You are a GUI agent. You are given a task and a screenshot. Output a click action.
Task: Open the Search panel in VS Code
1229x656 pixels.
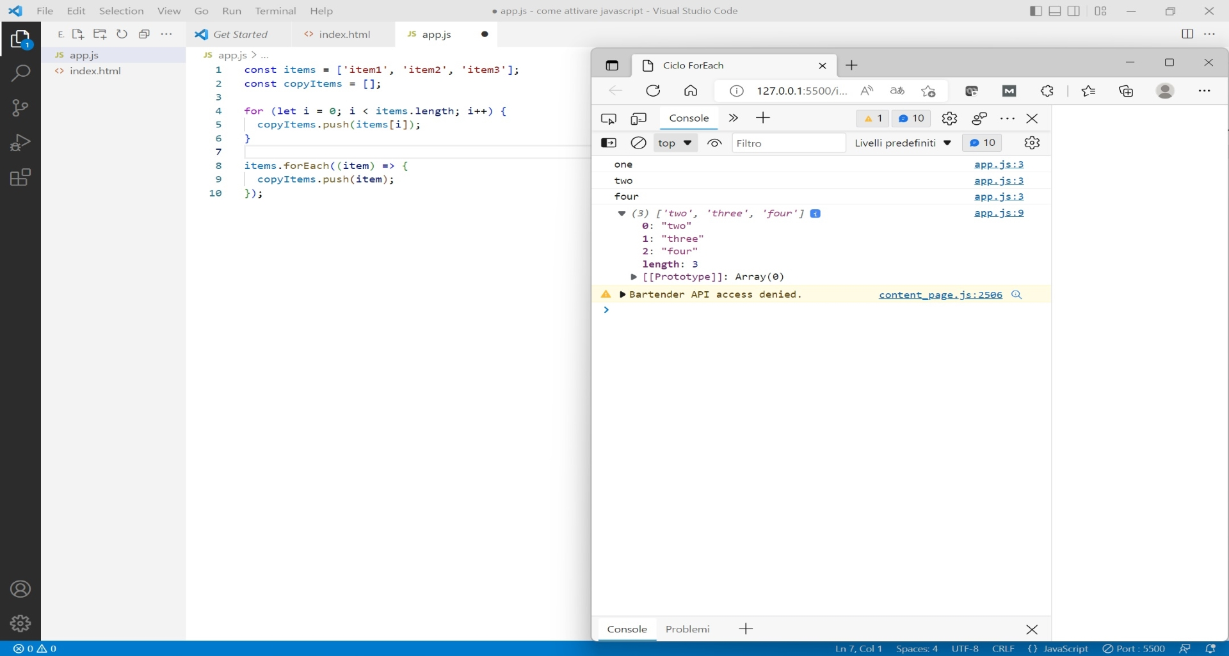(x=21, y=73)
